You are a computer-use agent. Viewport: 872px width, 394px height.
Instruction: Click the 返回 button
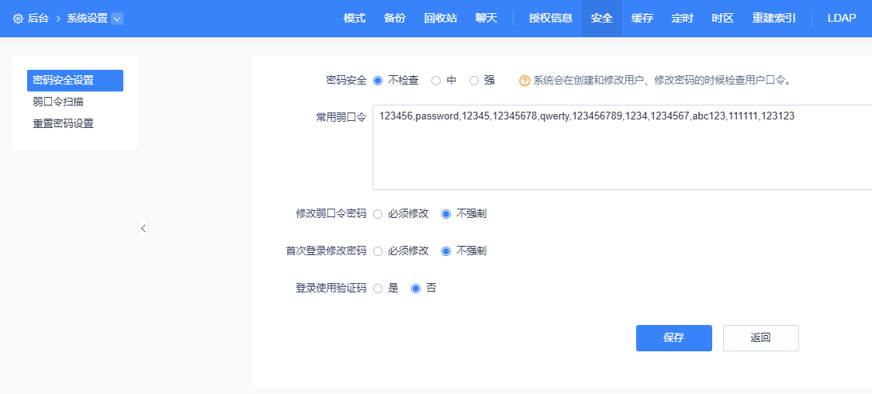[x=761, y=338]
